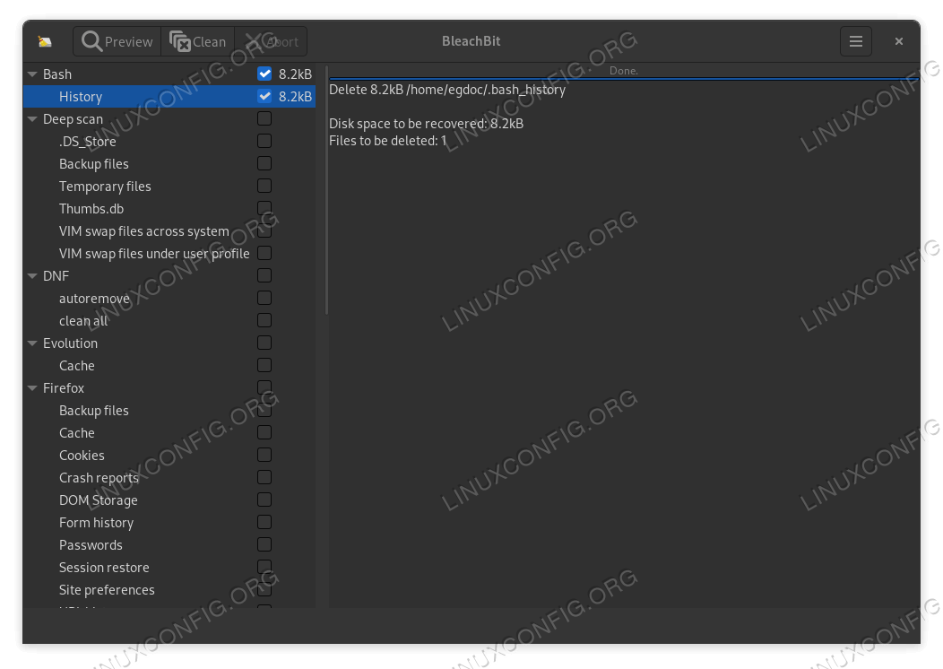Click the 8.2kB size in History row
The width and height of the screenshot is (943, 669).
click(295, 96)
